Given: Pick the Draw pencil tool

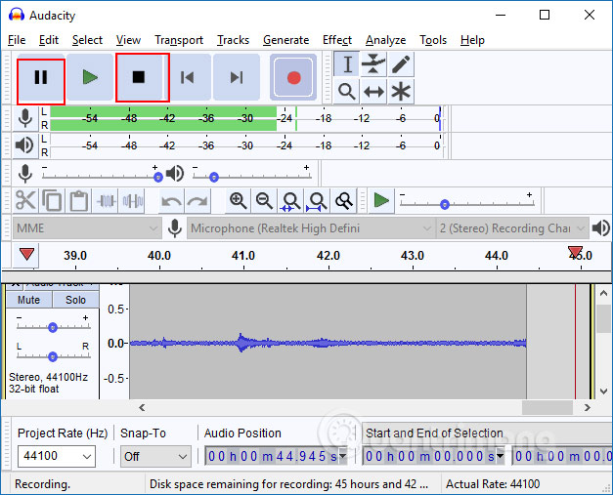Looking at the screenshot, I should (401, 64).
